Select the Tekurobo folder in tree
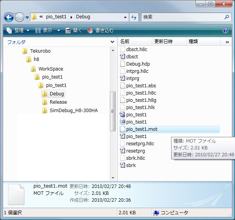 tap(40, 51)
